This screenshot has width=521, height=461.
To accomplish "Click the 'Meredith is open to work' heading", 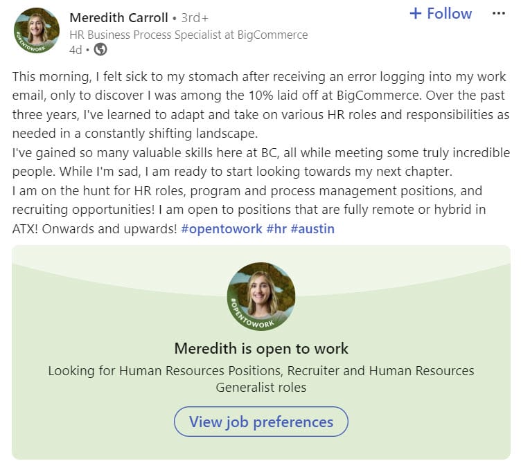I will coord(261,349).
